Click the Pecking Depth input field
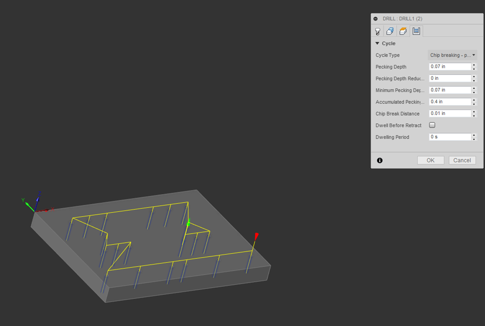Image resolution: width=485 pixels, height=326 pixels. point(450,66)
